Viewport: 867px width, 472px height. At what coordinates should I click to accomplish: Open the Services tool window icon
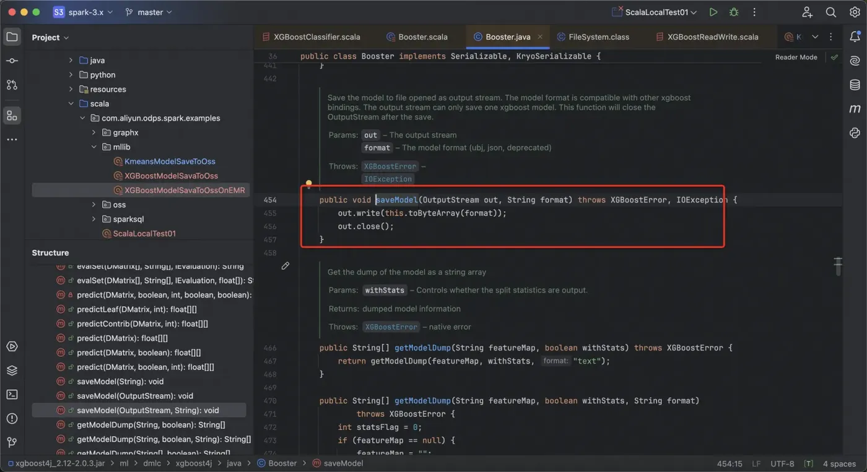point(12,346)
